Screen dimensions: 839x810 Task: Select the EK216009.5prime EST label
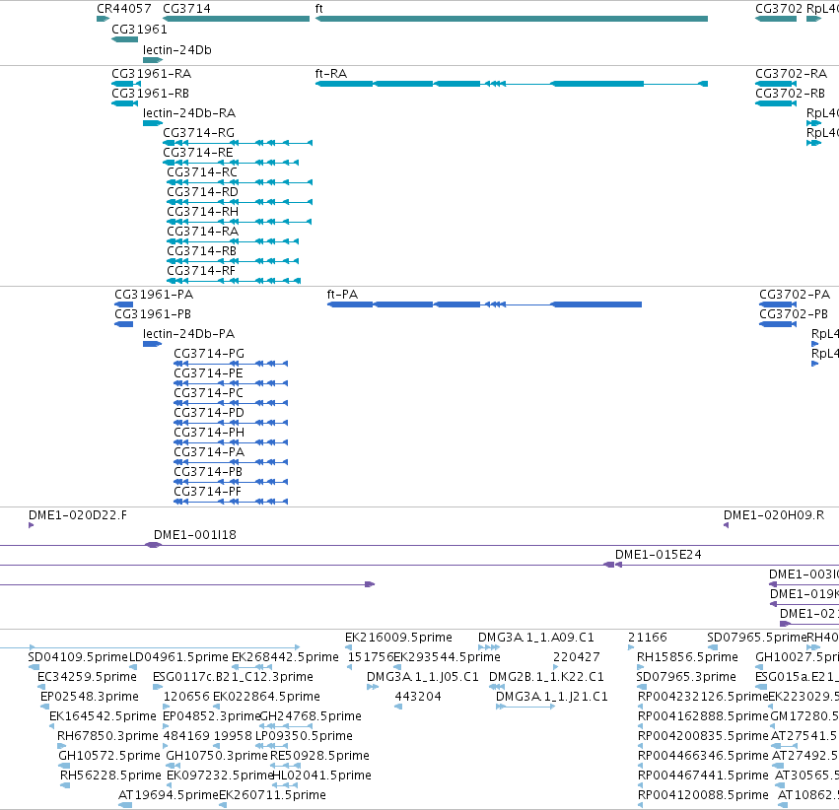point(398,638)
